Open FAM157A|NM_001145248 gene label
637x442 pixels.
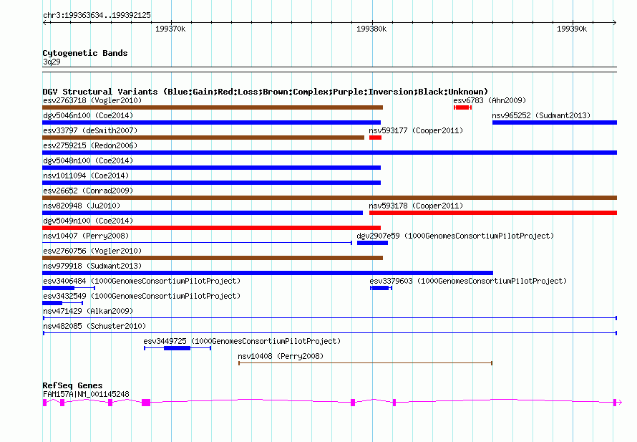tap(86, 394)
